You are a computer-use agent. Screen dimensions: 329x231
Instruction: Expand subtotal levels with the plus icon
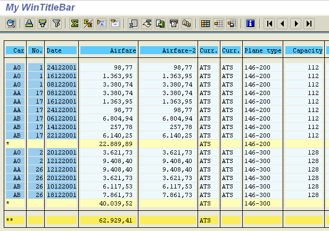[x=102, y=23]
